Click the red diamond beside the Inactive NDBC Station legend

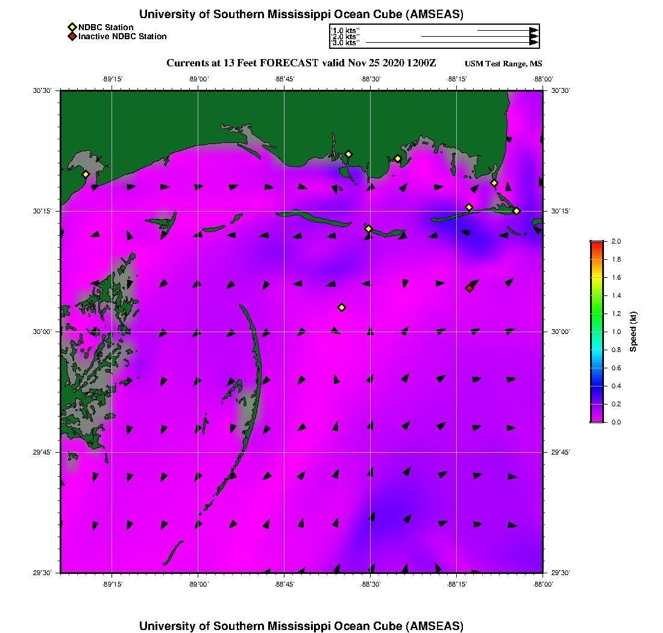click(x=72, y=37)
